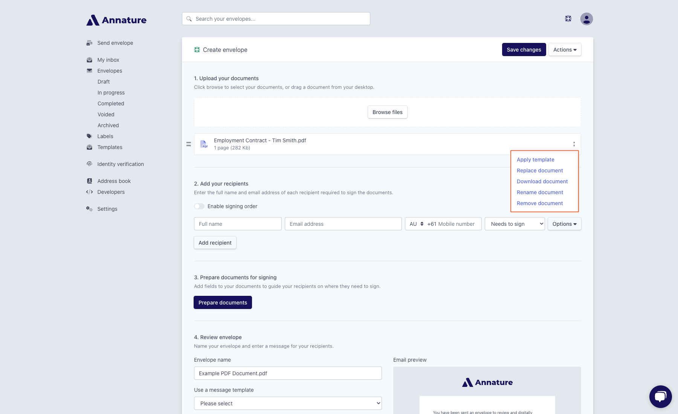Choose Download document from the menu
678x414 pixels.
pyautogui.click(x=542, y=181)
